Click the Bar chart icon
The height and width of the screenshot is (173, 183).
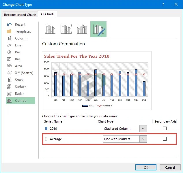pos(9,59)
